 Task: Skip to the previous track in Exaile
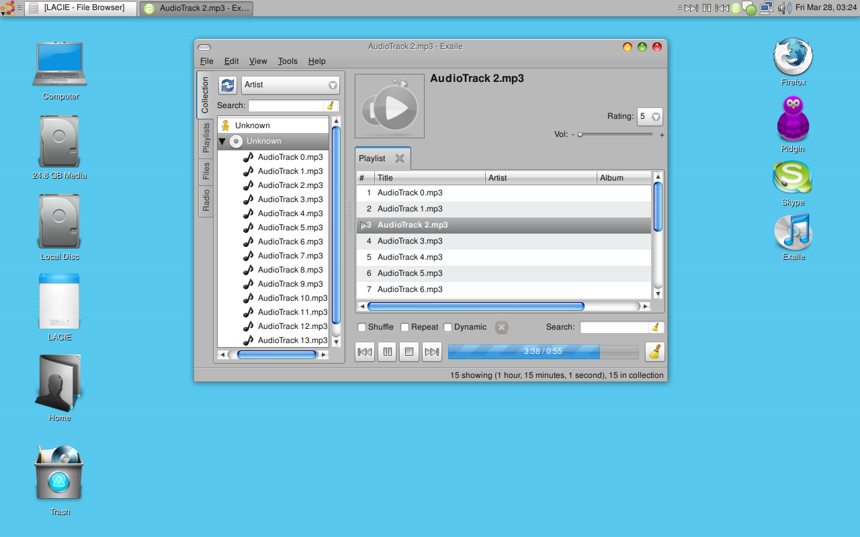click(365, 352)
